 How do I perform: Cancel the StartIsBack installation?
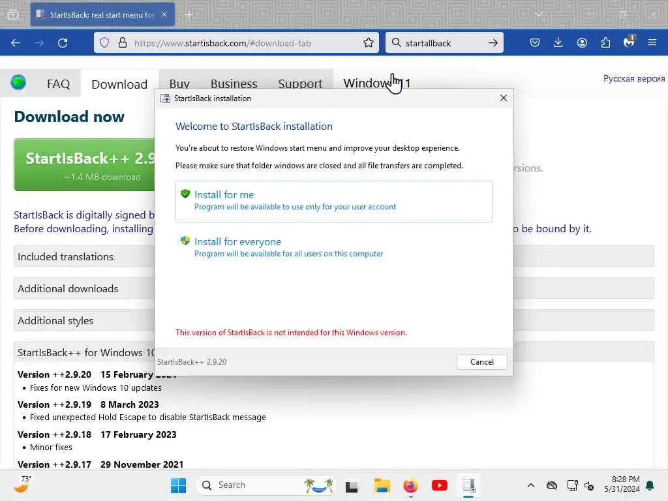point(482,361)
